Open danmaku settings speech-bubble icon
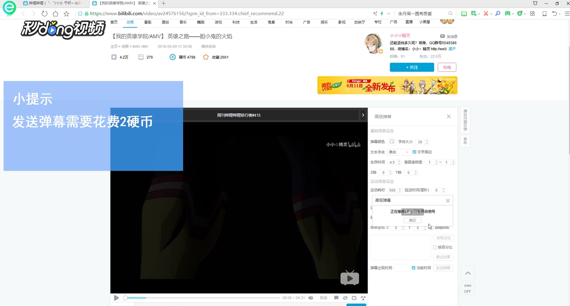570x306 pixels. point(336,298)
